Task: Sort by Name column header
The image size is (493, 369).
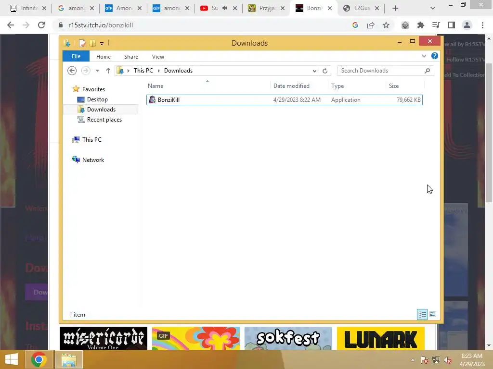Action: click(156, 86)
